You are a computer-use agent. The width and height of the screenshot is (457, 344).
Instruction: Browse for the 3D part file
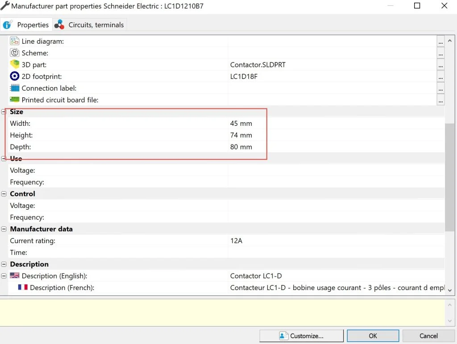click(x=440, y=65)
